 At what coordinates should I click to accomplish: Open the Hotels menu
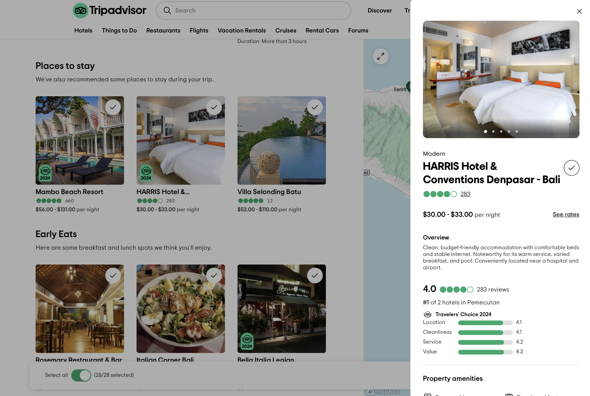[83, 31]
